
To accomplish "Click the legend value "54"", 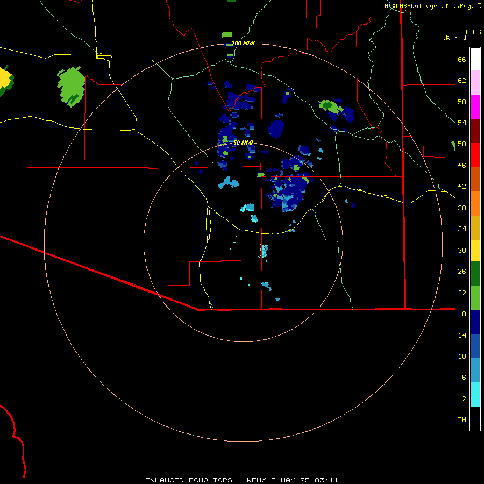I will pos(462,123).
